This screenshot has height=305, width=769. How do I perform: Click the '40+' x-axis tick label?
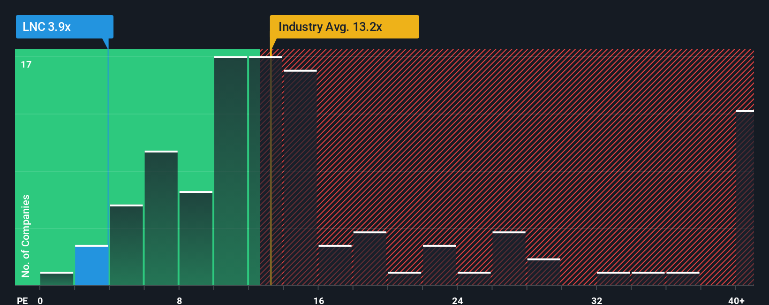(x=736, y=300)
